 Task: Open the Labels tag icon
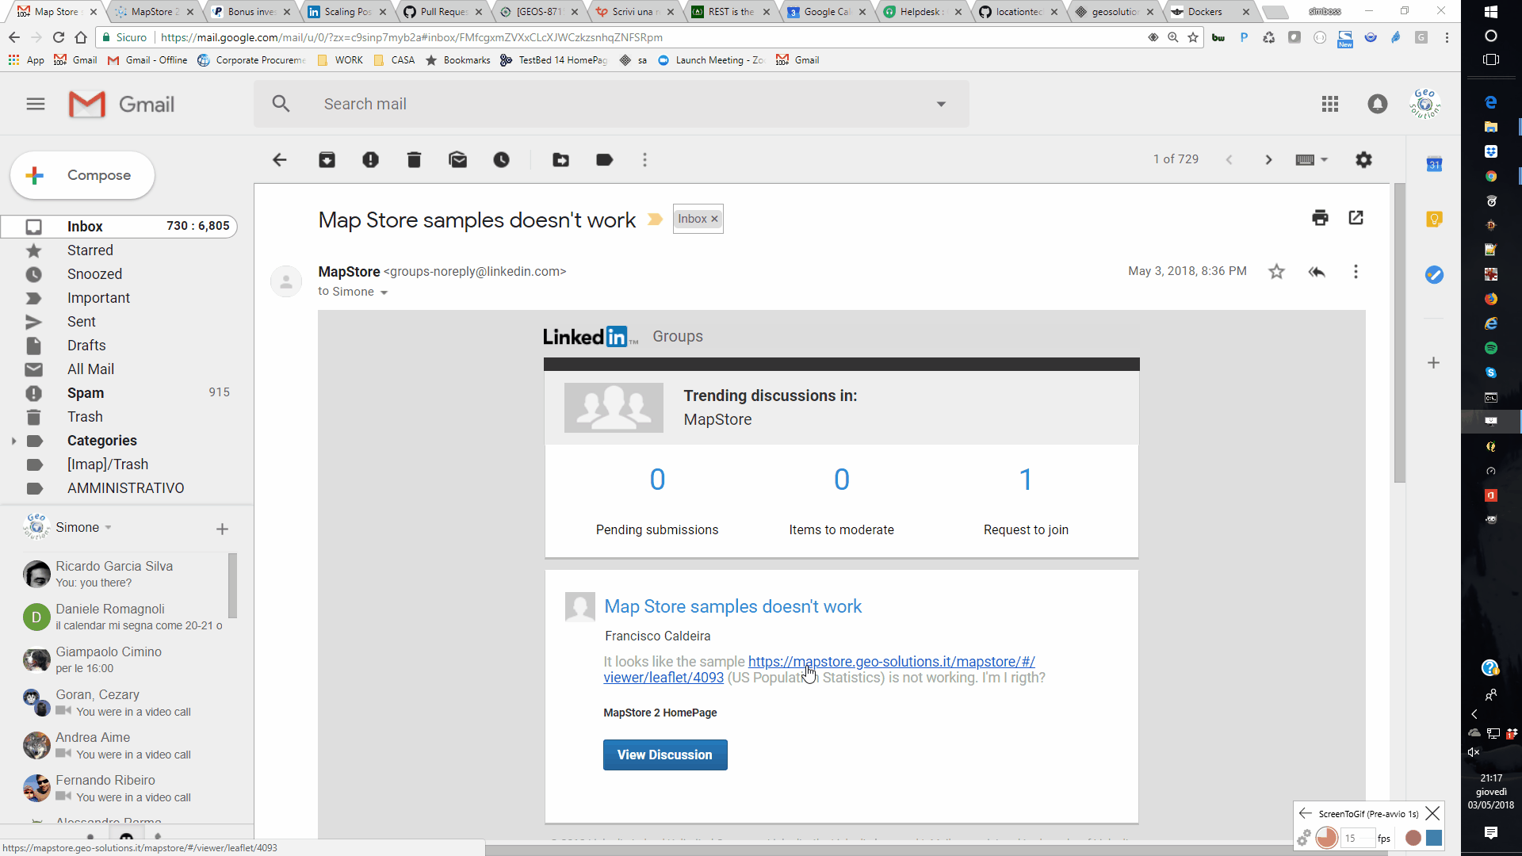pos(604,160)
